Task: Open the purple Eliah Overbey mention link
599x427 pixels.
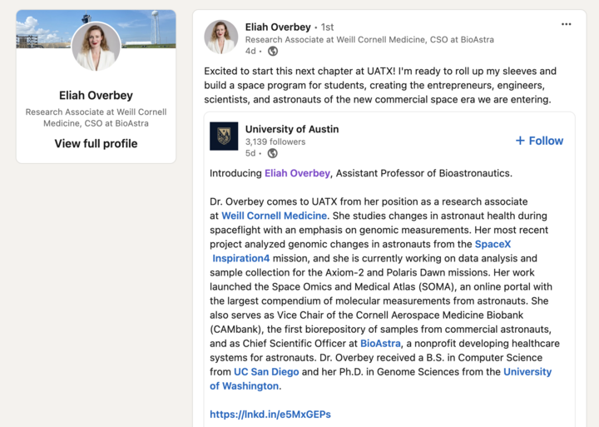Action: pyautogui.click(x=297, y=173)
